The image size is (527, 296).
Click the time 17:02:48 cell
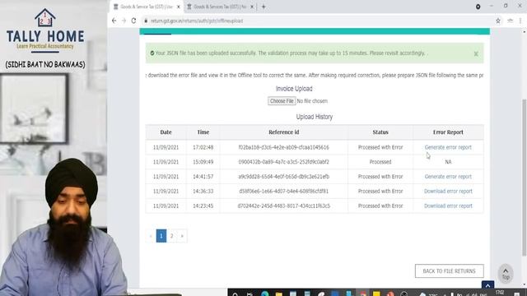tap(203, 147)
